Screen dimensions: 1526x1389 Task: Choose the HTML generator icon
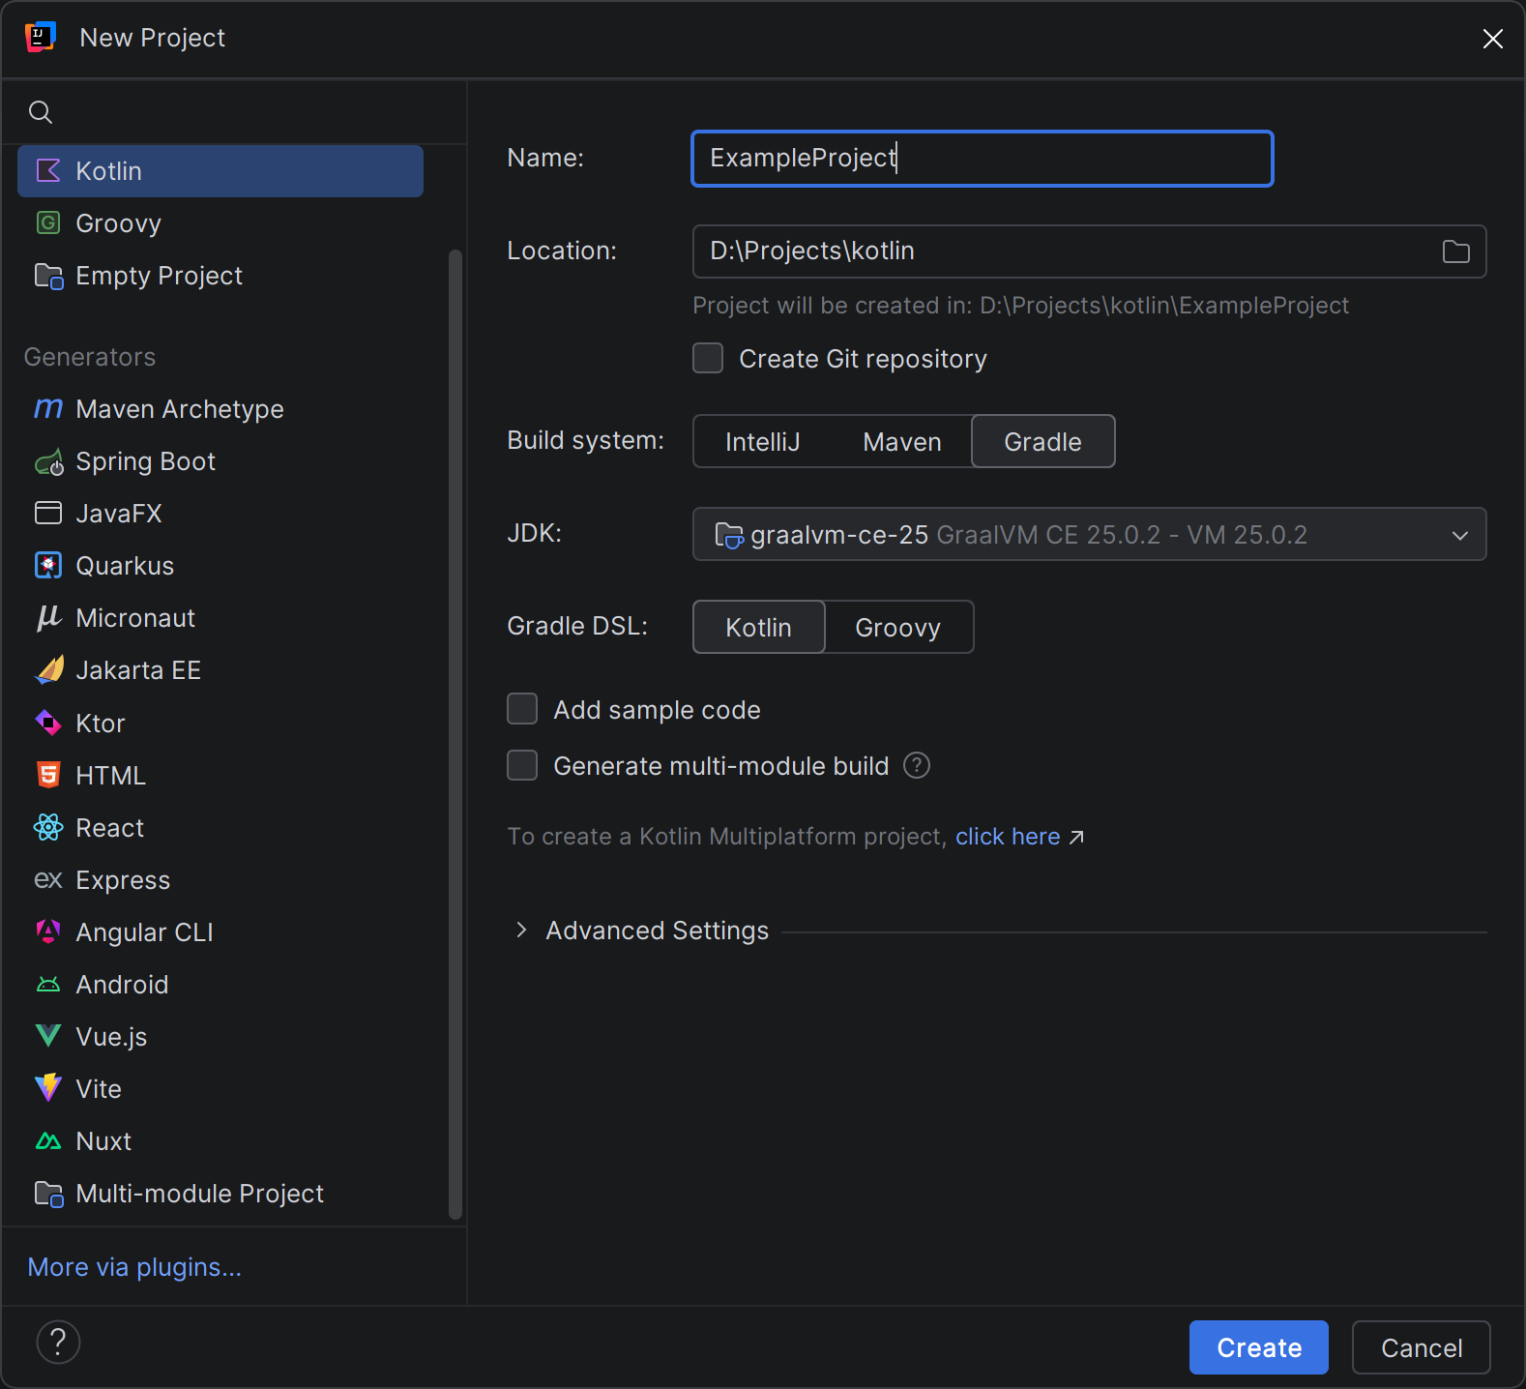pos(48,775)
